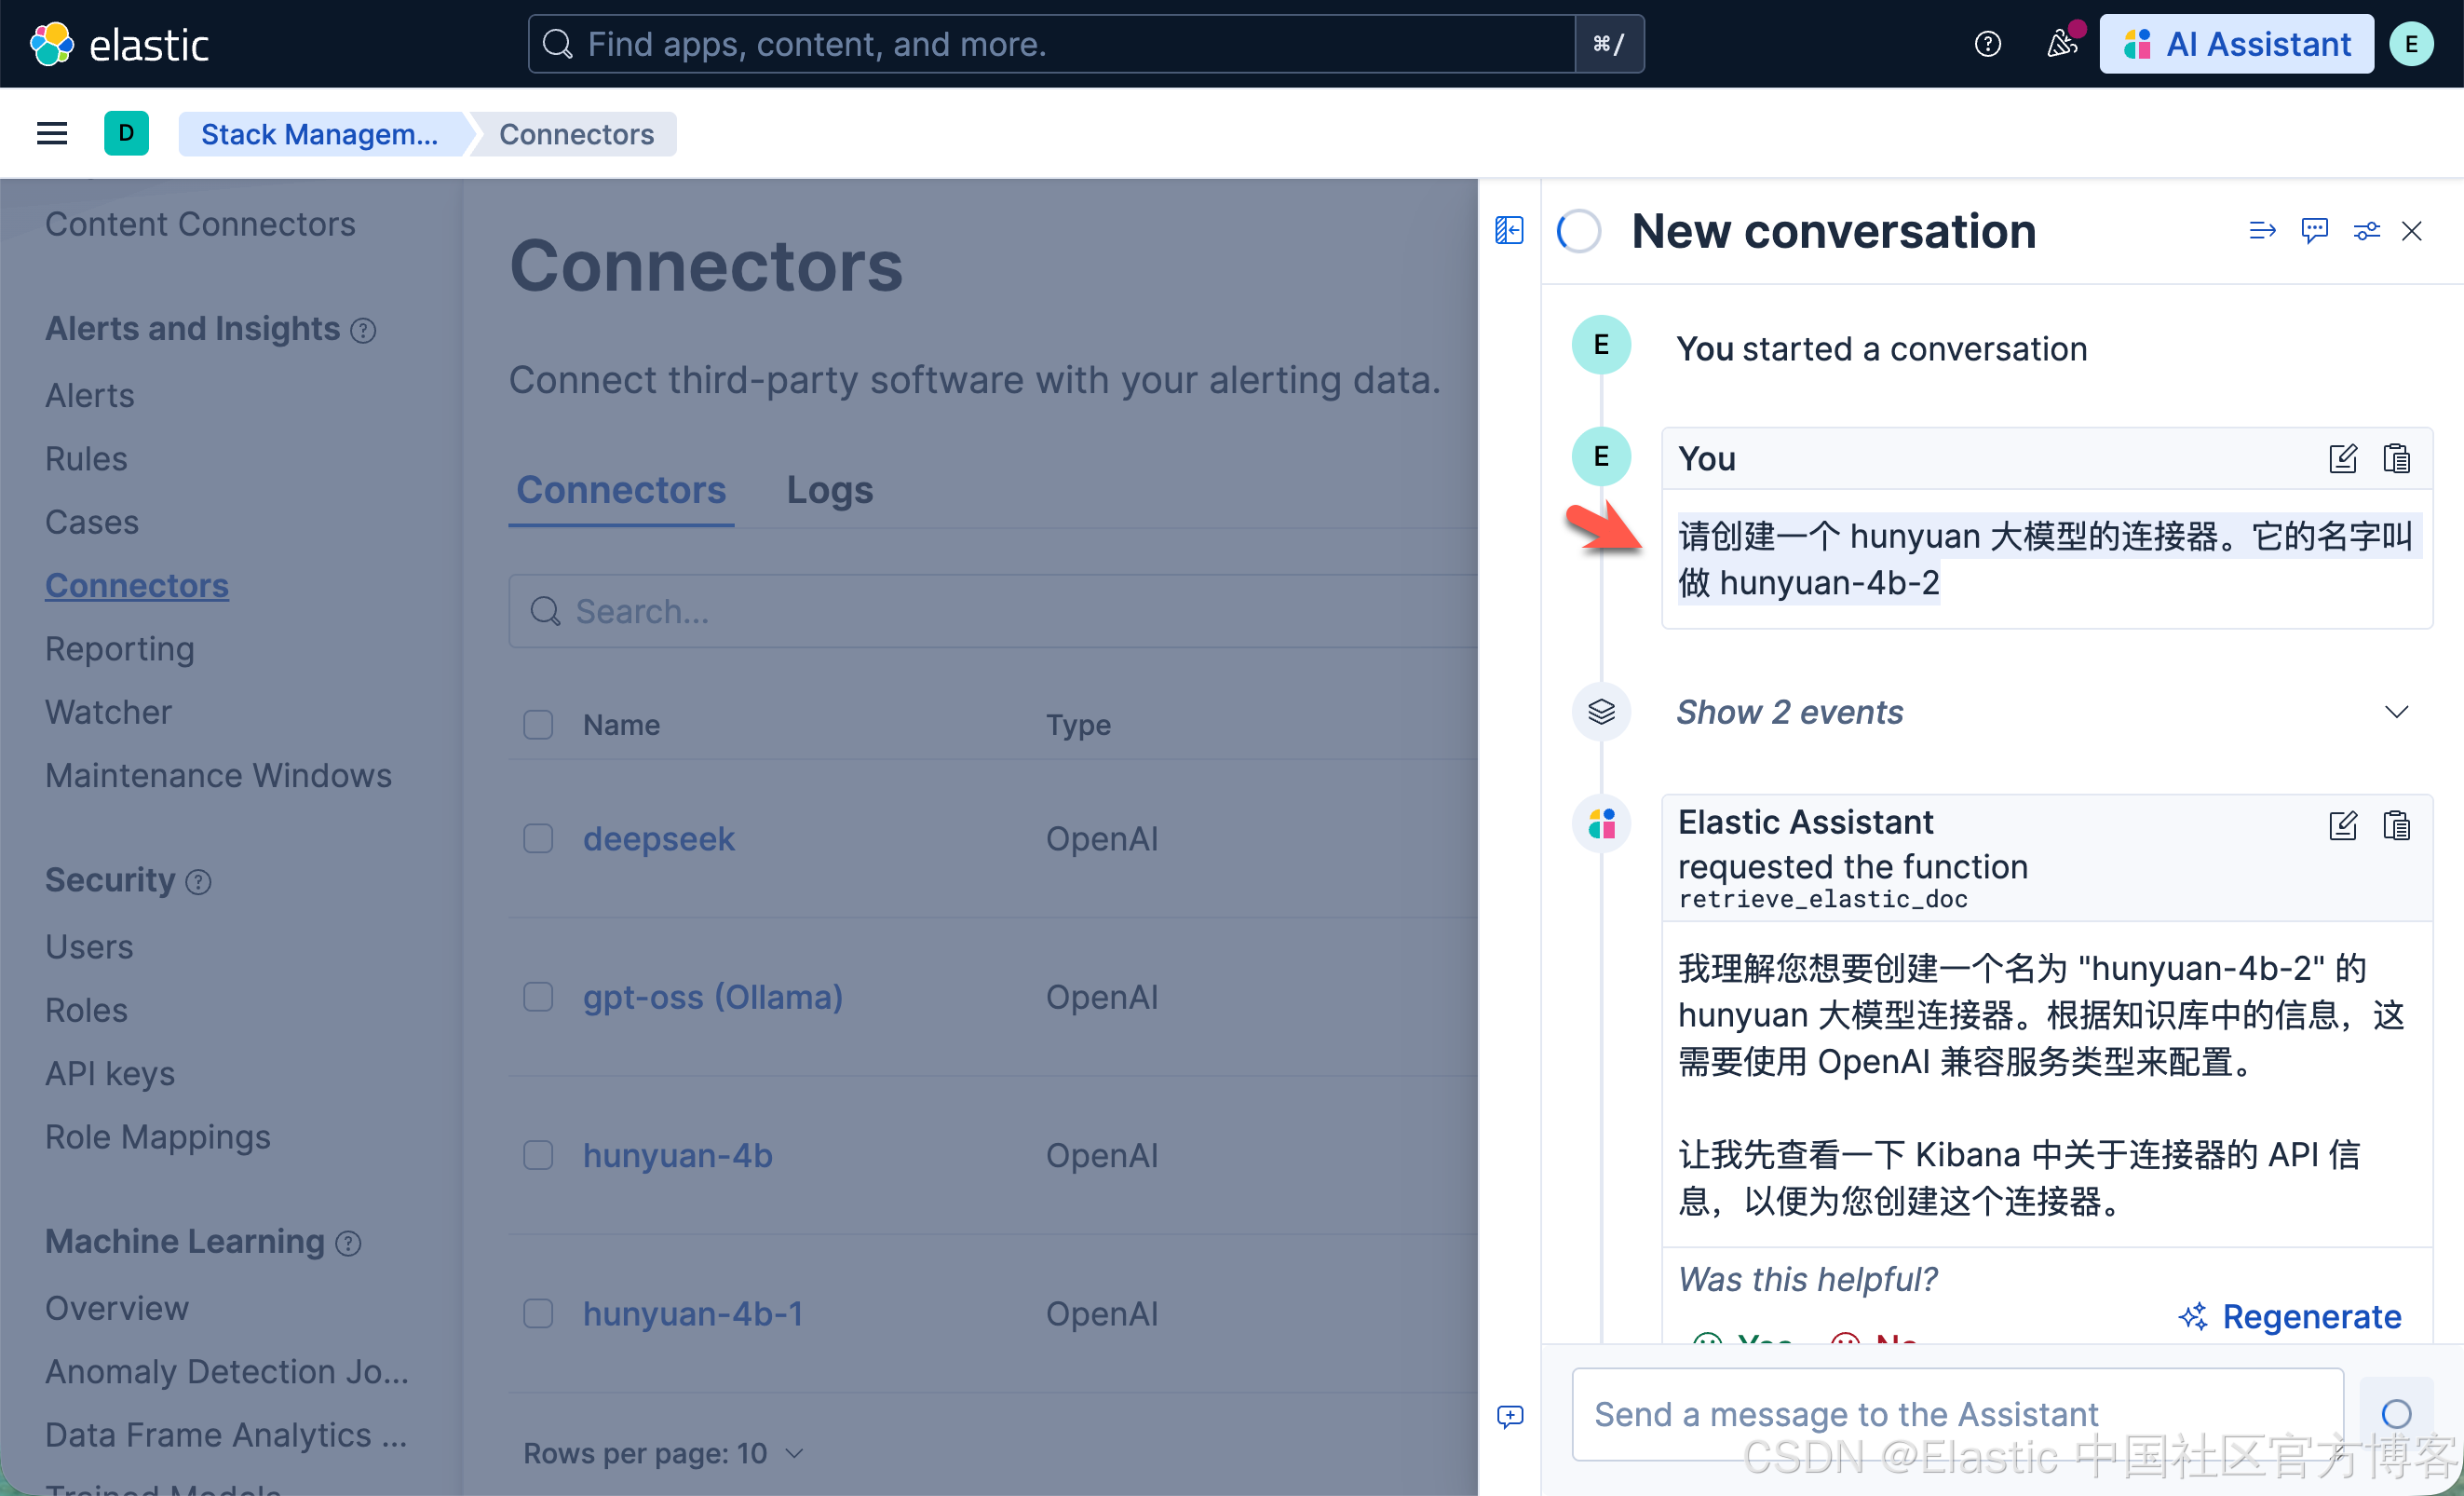Copy the Elastic Assistant message to clipboard
The height and width of the screenshot is (1496, 2464).
click(2396, 826)
